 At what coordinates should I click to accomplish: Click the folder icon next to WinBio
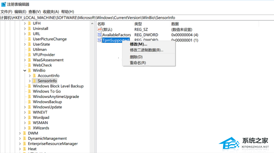tap(29, 71)
